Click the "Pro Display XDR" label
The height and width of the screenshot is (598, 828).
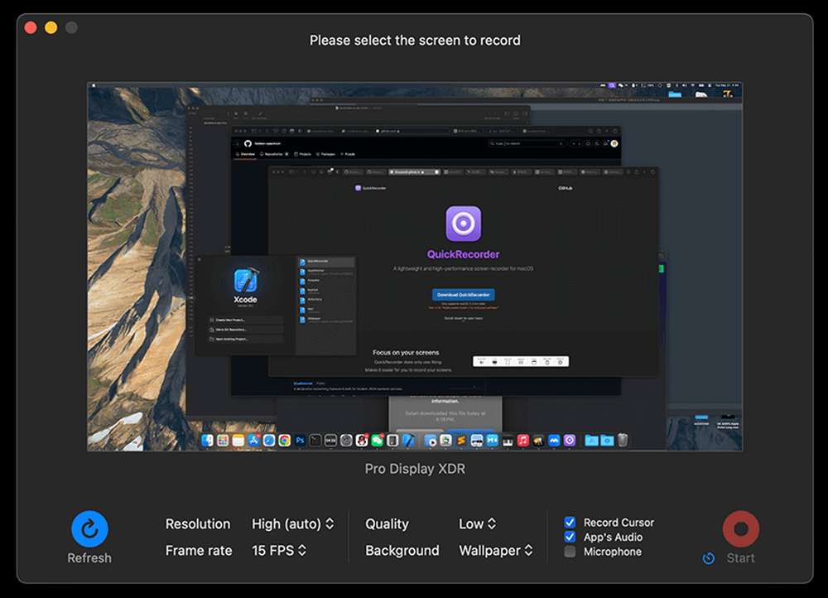coord(415,469)
